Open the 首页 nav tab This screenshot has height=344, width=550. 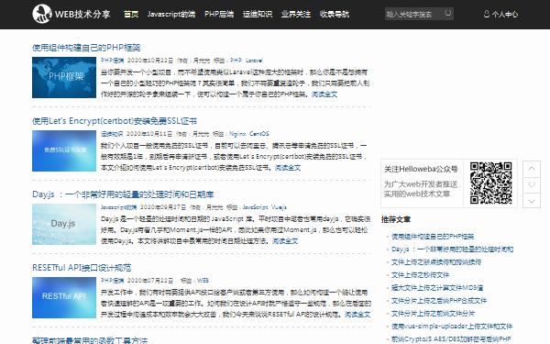pos(131,14)
